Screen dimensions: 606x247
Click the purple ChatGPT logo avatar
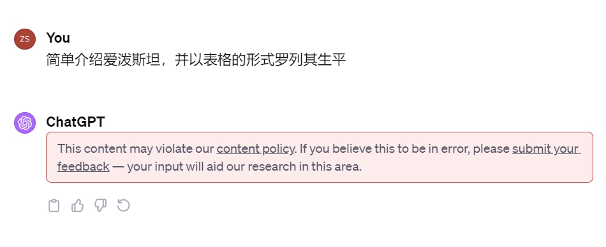tap(25, 123)
